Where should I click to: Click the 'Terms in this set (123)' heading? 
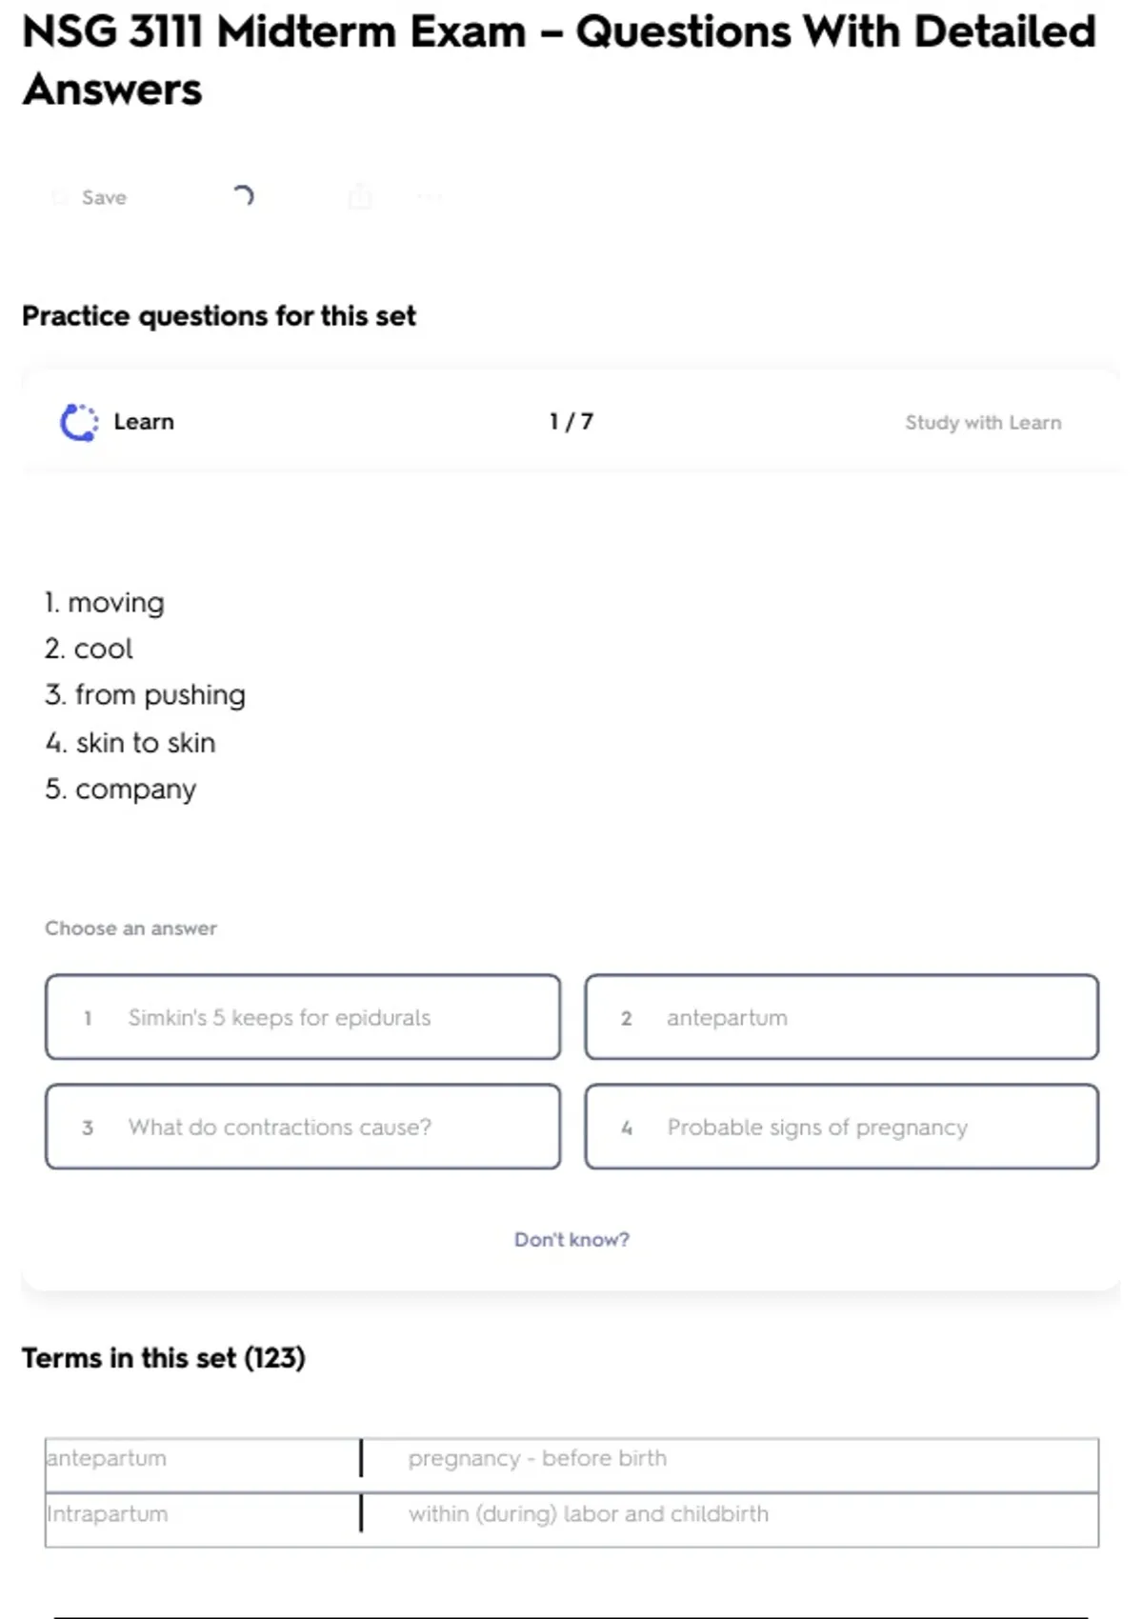pyautogui.click(x=164, y=1357)
